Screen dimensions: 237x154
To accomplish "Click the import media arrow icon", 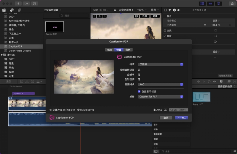I will 19,4.
